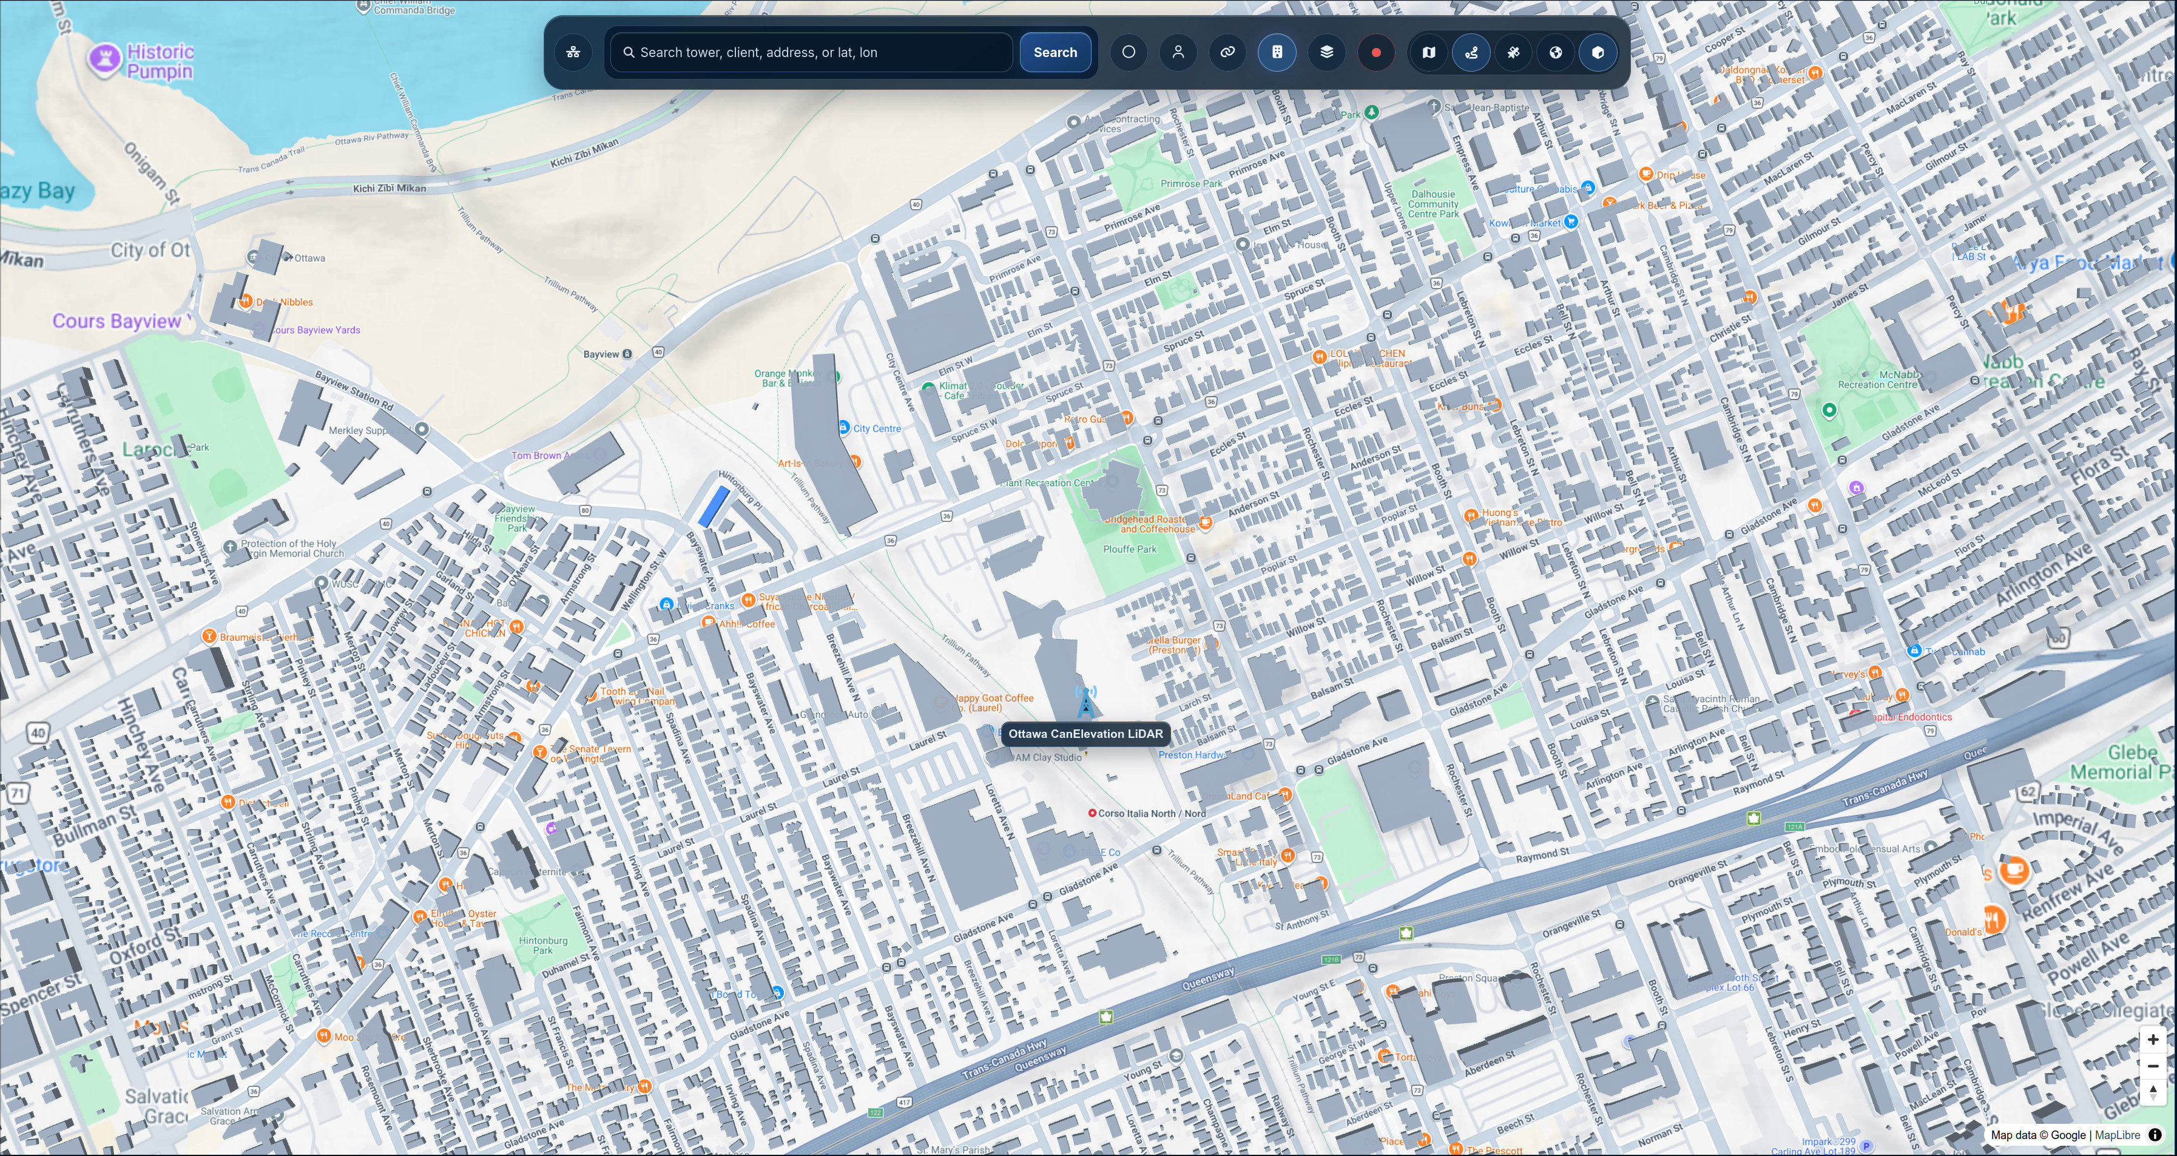Image resolution: width=2177 pixels, height=1156 pixels.
Task: Switch to the satellite map view
Action: pos(1514,52)
